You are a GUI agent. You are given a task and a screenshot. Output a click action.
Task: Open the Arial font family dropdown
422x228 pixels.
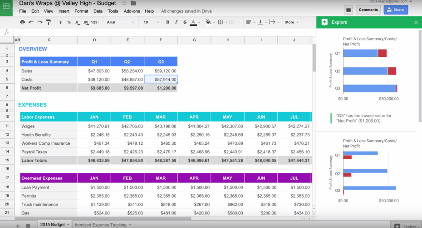[120, 22]
